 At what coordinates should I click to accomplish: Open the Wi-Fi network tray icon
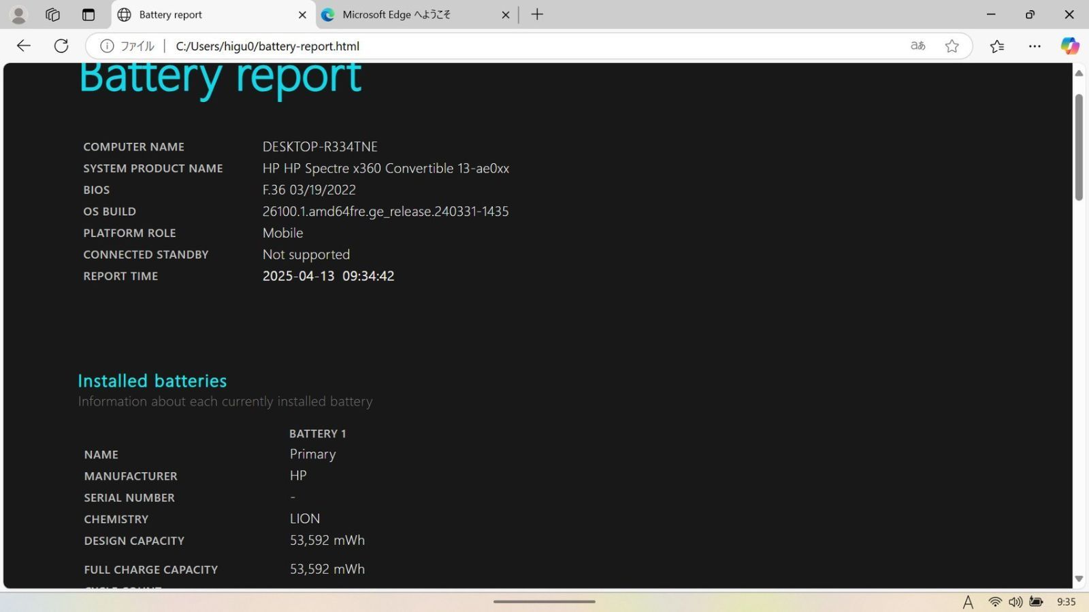pyautogui.click(x=995, y=602)
